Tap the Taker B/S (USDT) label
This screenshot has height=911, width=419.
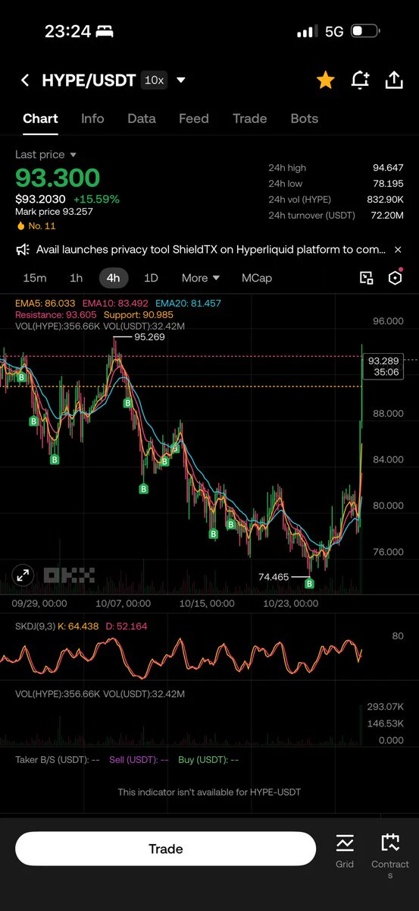click(x=58, y=759)
